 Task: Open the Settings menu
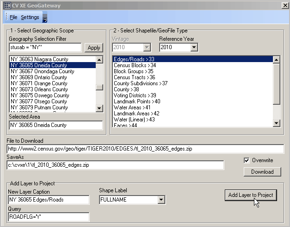[30, 17]
